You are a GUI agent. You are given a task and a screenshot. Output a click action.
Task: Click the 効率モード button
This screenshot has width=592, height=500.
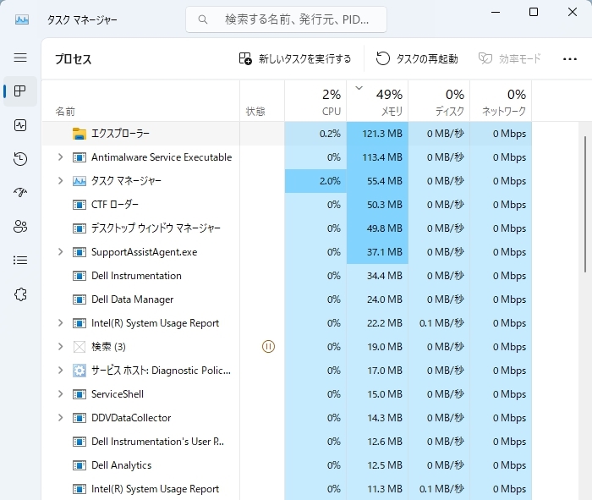coord(510,59)
